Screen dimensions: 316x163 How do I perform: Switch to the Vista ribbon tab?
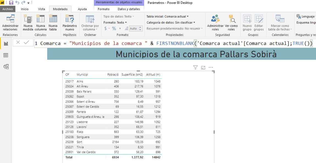[41, 9]
